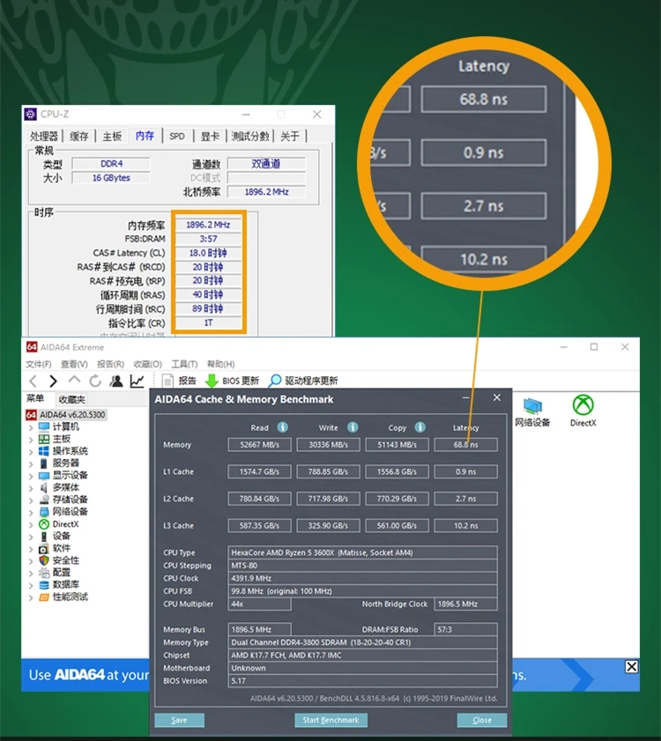Switch to 测試分數 tab in CPU-Z

250,136
